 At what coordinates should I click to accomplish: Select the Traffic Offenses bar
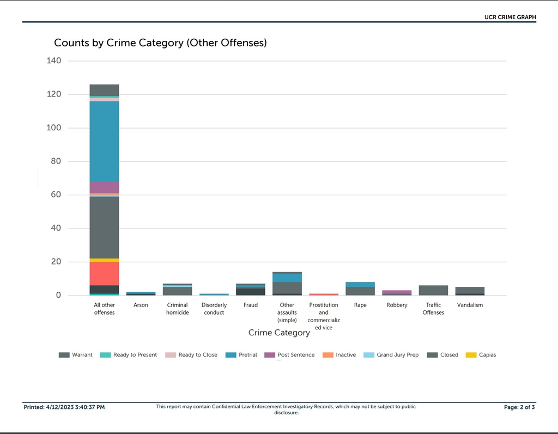tap(433, 290)
